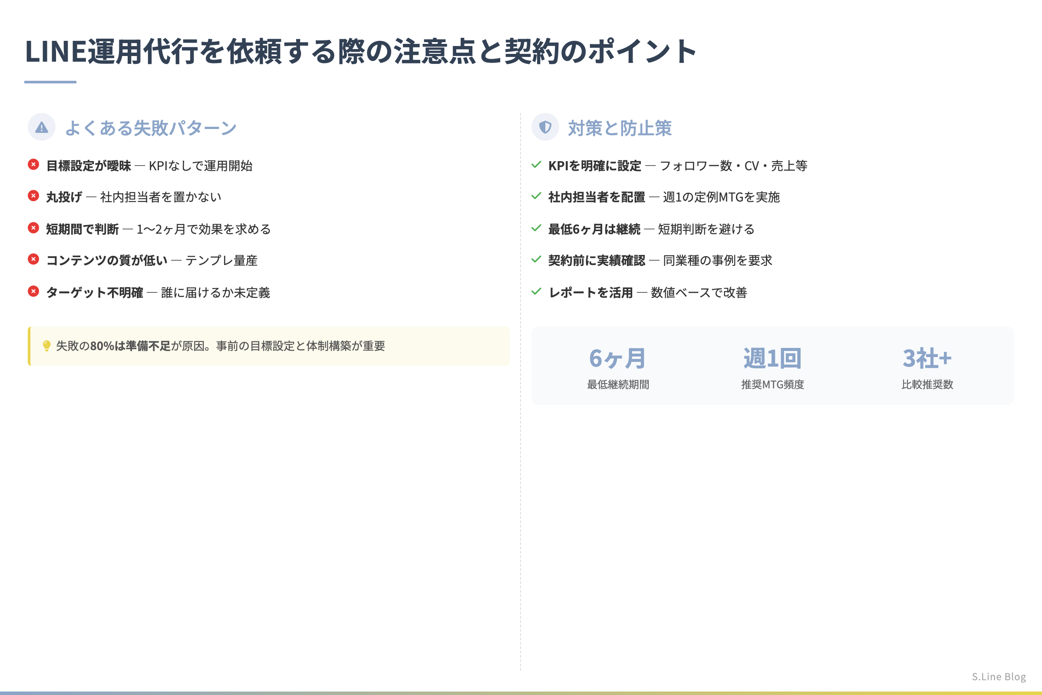Click the 6ヶ月 stat value
This screenshot has width=1042, height=695.
tap(617, 358)
